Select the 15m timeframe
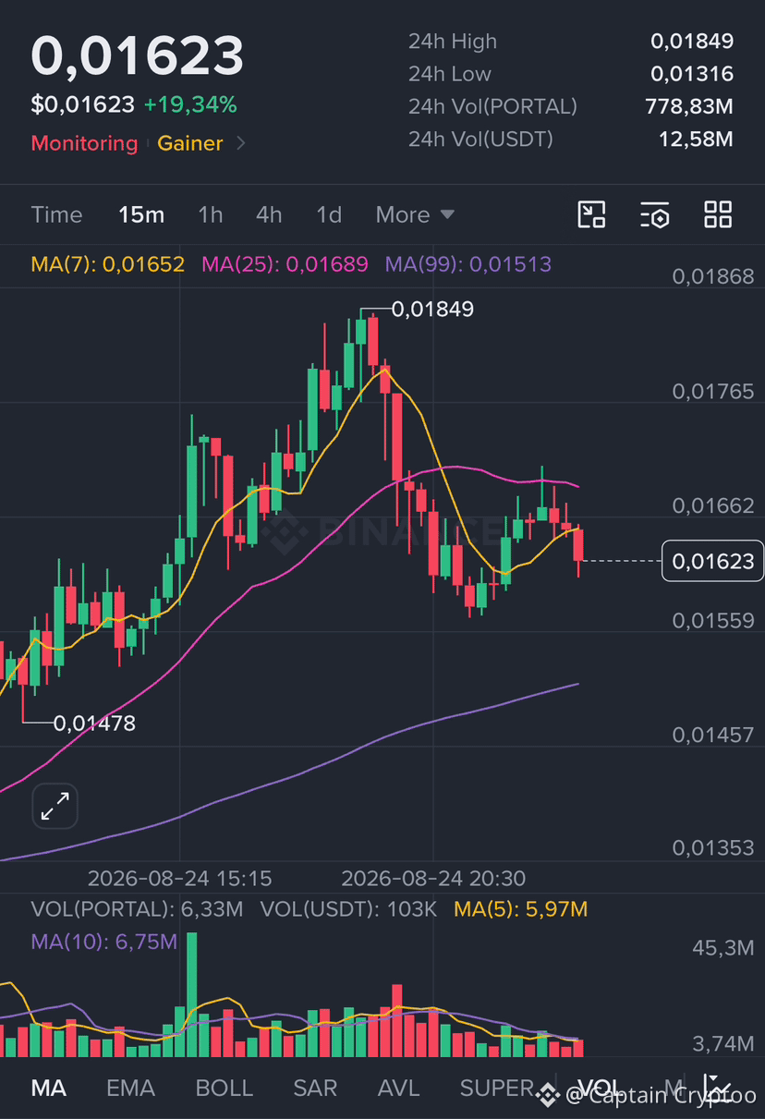 click(141, 215)
